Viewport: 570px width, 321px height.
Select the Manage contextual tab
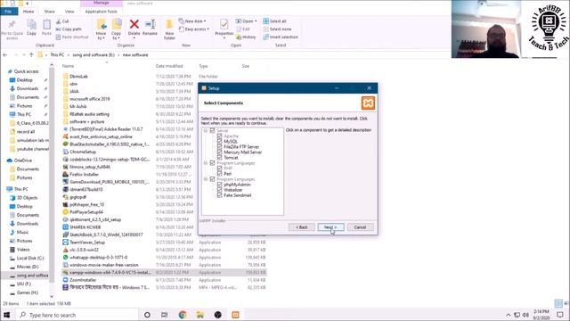(101, 3)
